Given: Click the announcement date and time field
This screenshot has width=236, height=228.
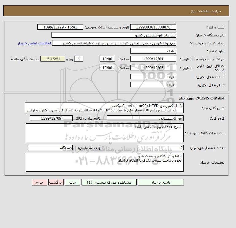Looking at the screenshot, I should click(60, 27).
